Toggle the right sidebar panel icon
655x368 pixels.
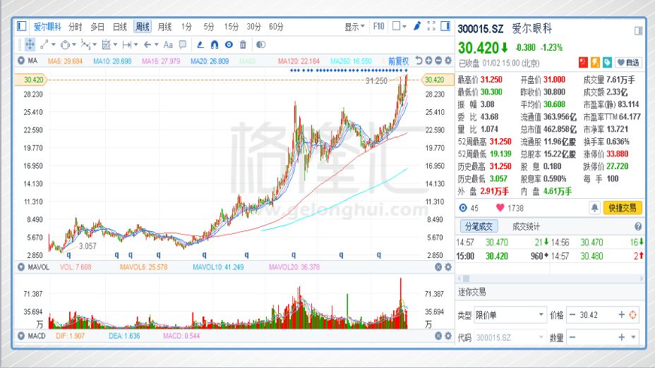[x=445, y=26]
